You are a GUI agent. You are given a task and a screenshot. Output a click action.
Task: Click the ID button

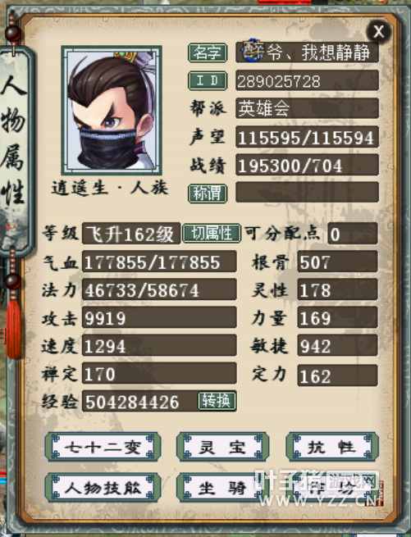click(208, 80)
